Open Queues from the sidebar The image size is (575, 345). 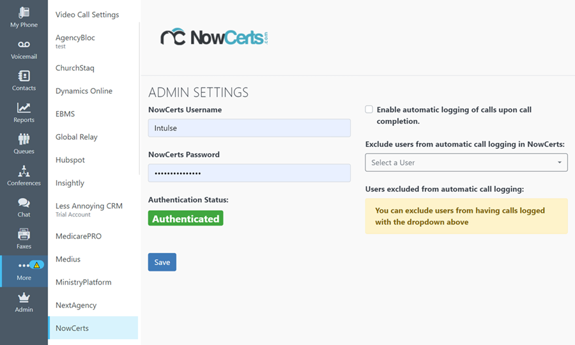click(24, 144)
